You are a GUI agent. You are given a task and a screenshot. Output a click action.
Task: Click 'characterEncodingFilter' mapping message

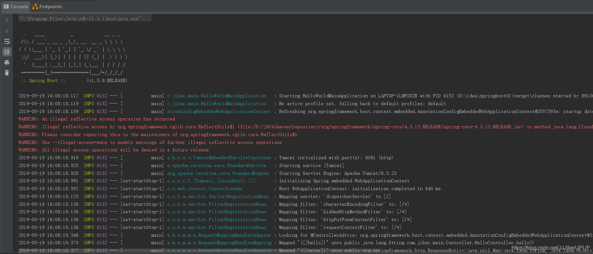click(344, 205)
